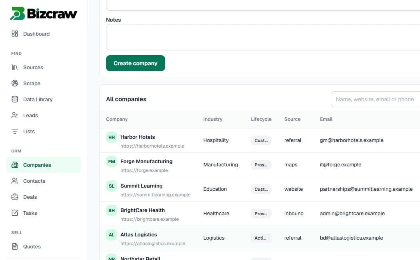420x260 pixels.
Task: Open Northstar Retail company name
Action: [140, 258]
